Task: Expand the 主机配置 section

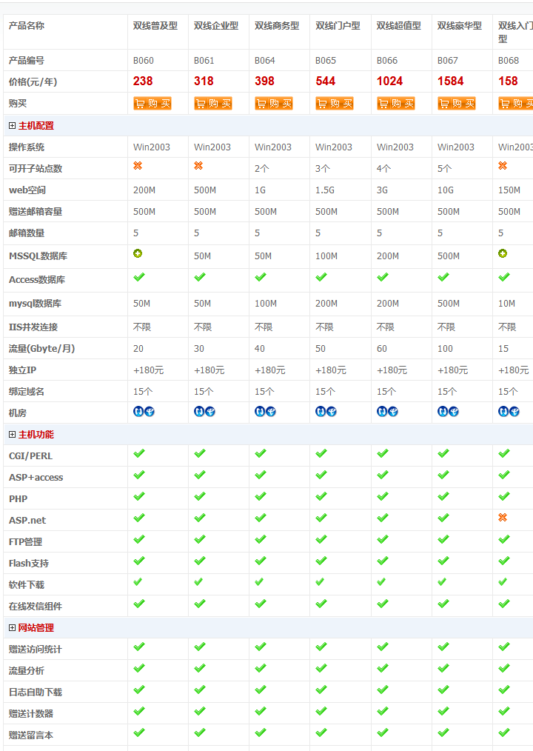Action: tap(13, 126)
